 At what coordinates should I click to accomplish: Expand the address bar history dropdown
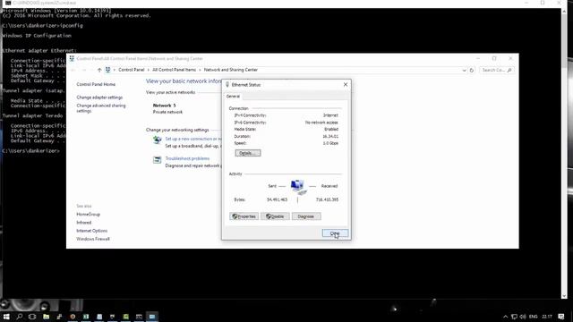[464, 70]
